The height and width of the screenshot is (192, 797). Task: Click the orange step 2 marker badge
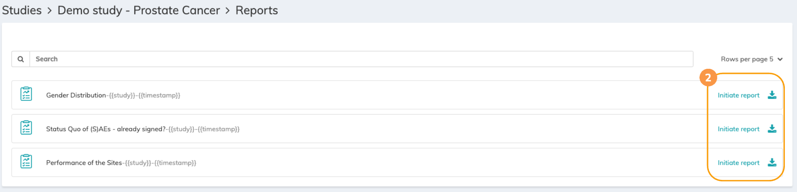click(x=708, y=78)
